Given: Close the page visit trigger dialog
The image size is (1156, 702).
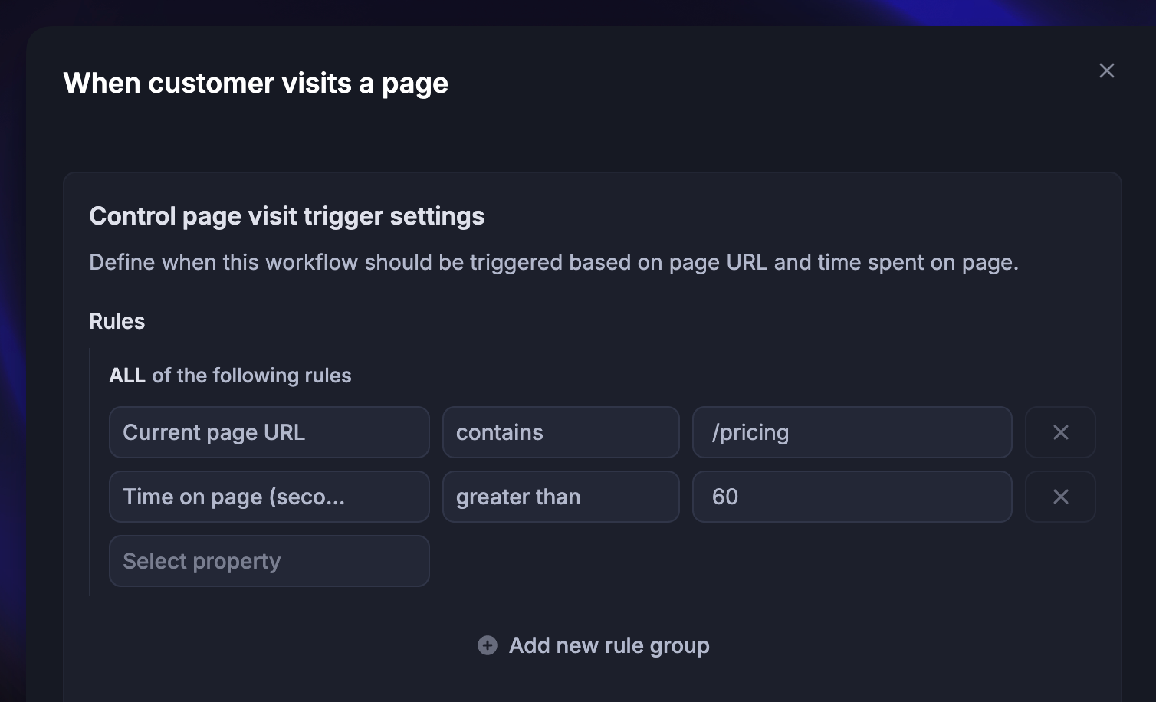Looking at the screenshot, I should 1106,71.
